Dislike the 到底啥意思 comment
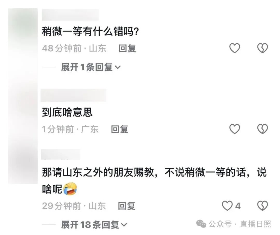Screen dimensions: 280x235 (262, 129)
